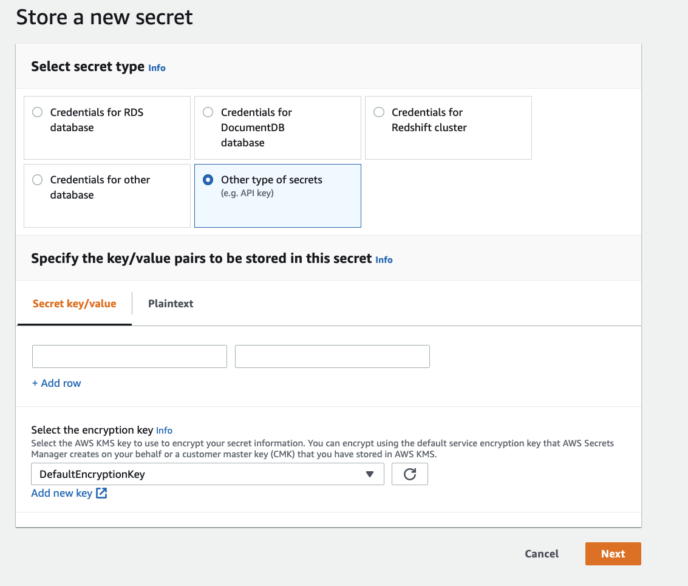The width and height of the screenshot is (688, 586).
Task: Open Info link for key/value pairs heading
Action: [384, 260]
